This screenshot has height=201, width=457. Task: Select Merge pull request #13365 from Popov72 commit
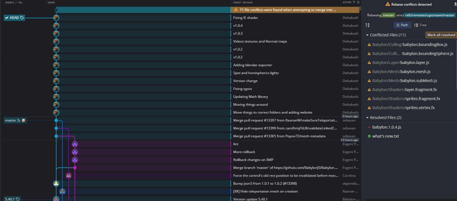pos(279,136)
